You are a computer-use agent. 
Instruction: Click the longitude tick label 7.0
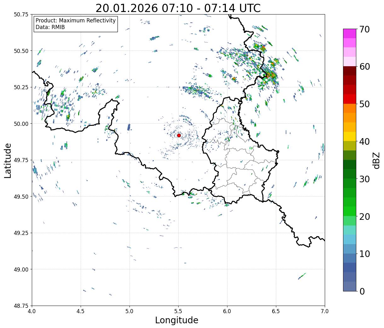[325, 311]
